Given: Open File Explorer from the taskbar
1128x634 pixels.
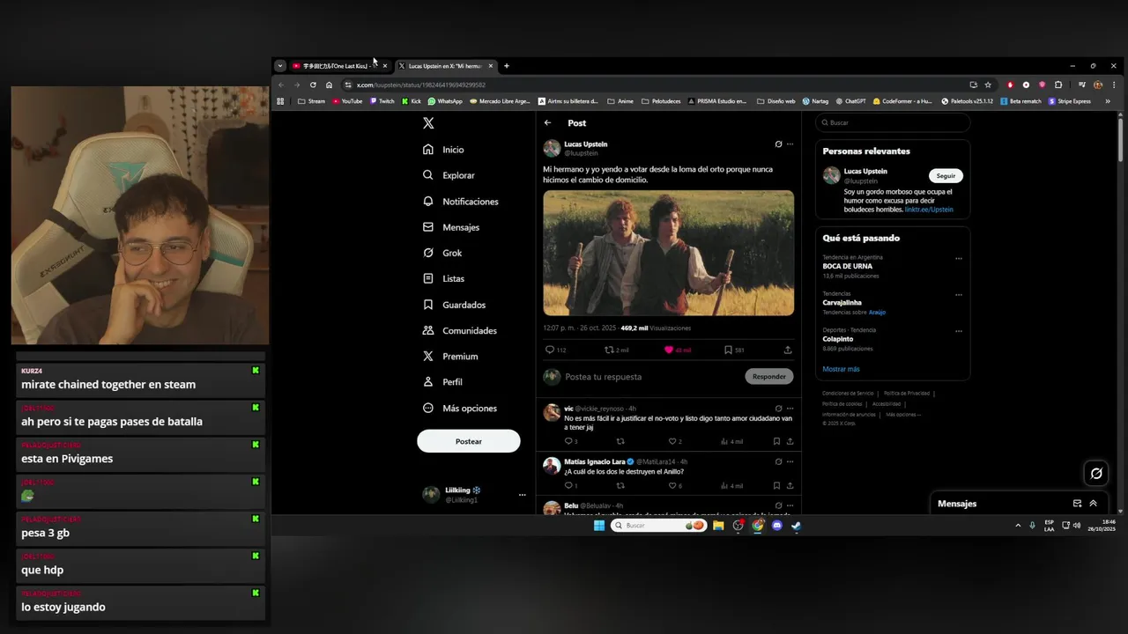Looking at the screenshot, I should coord(718,526).
